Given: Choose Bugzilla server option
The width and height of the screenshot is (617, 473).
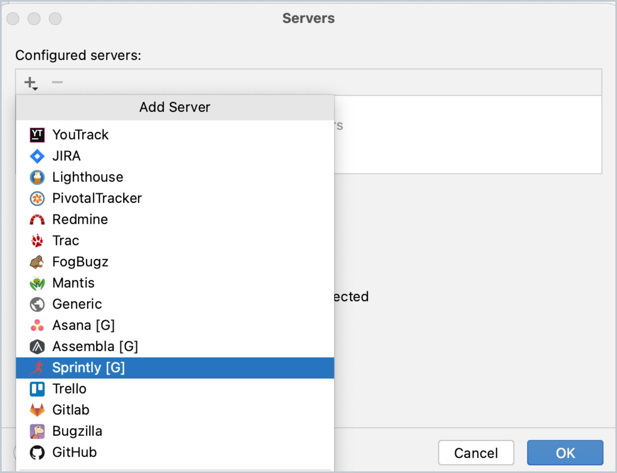Looking at the screenshot, I should 175,431.
